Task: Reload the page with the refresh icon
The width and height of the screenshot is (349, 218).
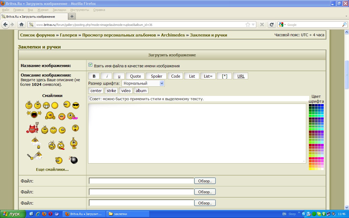Action: [271, 25]
